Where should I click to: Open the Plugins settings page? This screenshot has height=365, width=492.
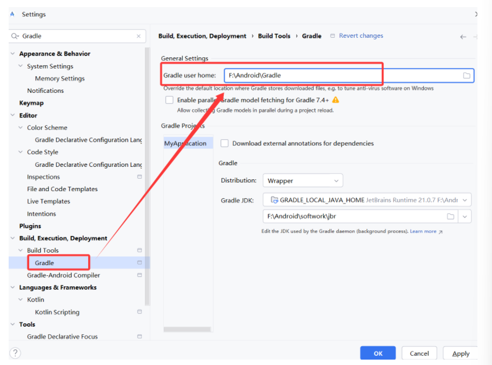[x=30, y=226]
